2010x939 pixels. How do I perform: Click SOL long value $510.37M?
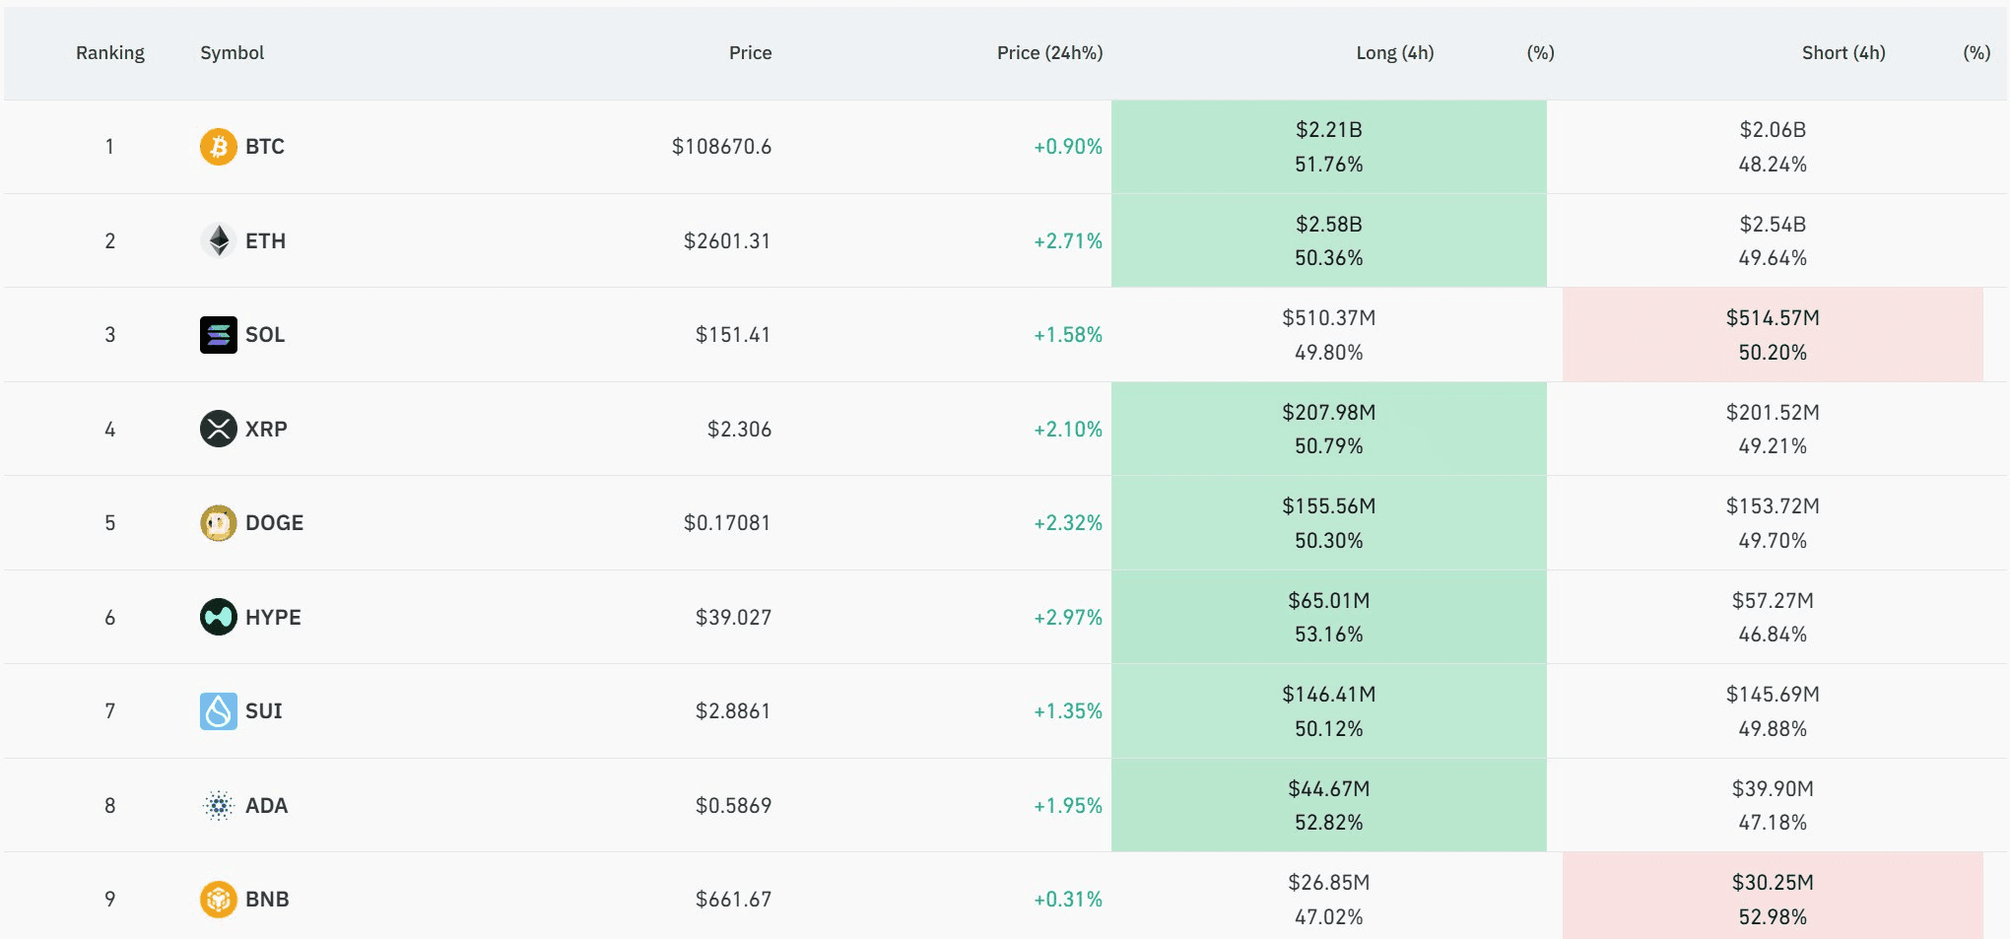[x=1328, y=318]
